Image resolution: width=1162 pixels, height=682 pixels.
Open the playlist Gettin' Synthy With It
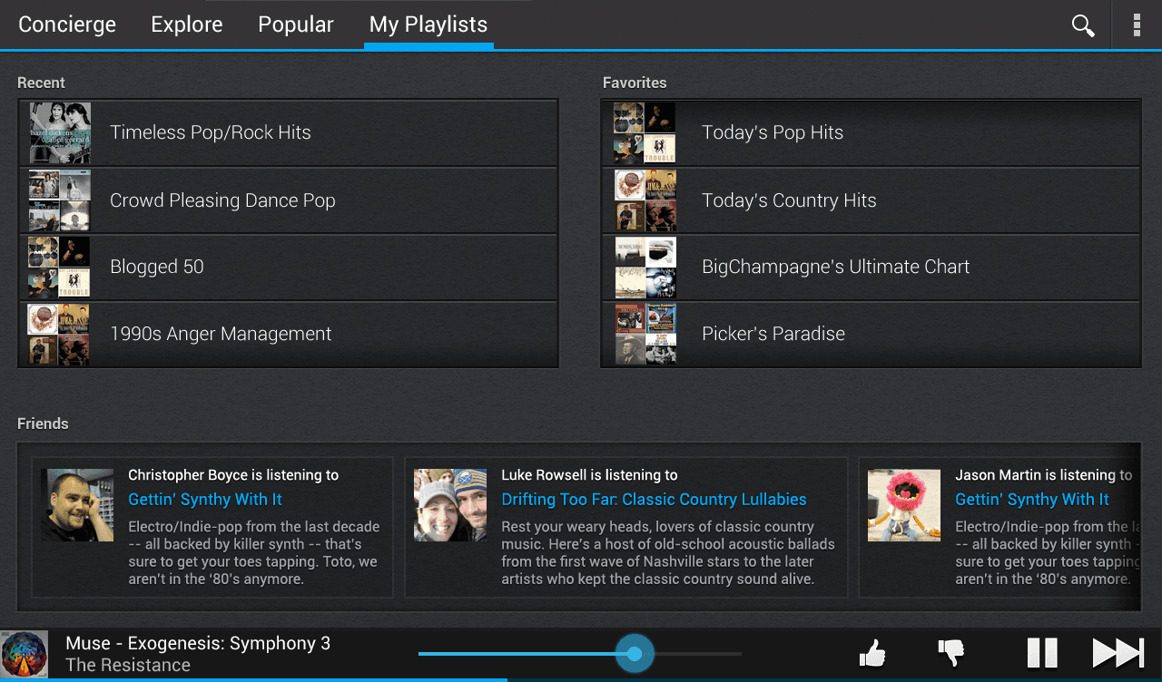pyautogui.click(x=204, y=499)
